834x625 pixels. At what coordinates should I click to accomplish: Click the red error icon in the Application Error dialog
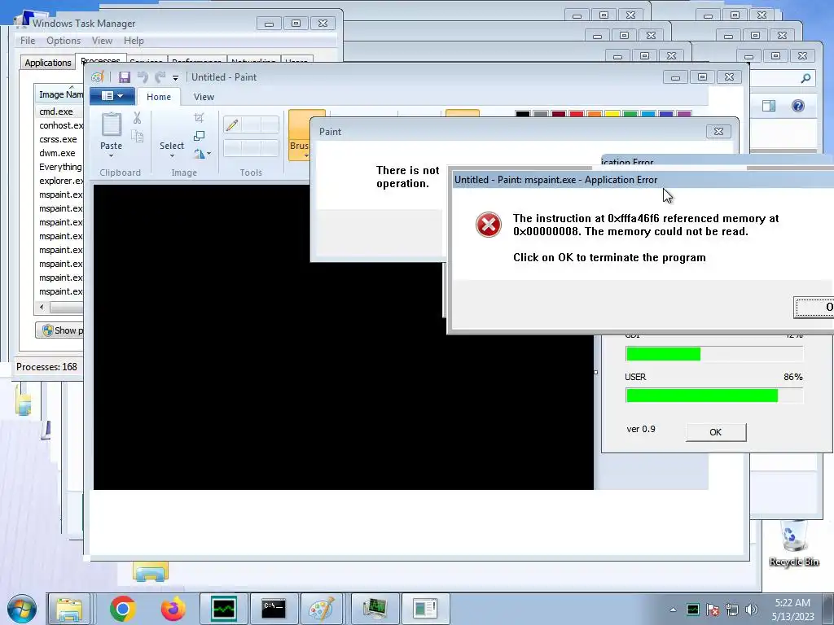(489, 225)
